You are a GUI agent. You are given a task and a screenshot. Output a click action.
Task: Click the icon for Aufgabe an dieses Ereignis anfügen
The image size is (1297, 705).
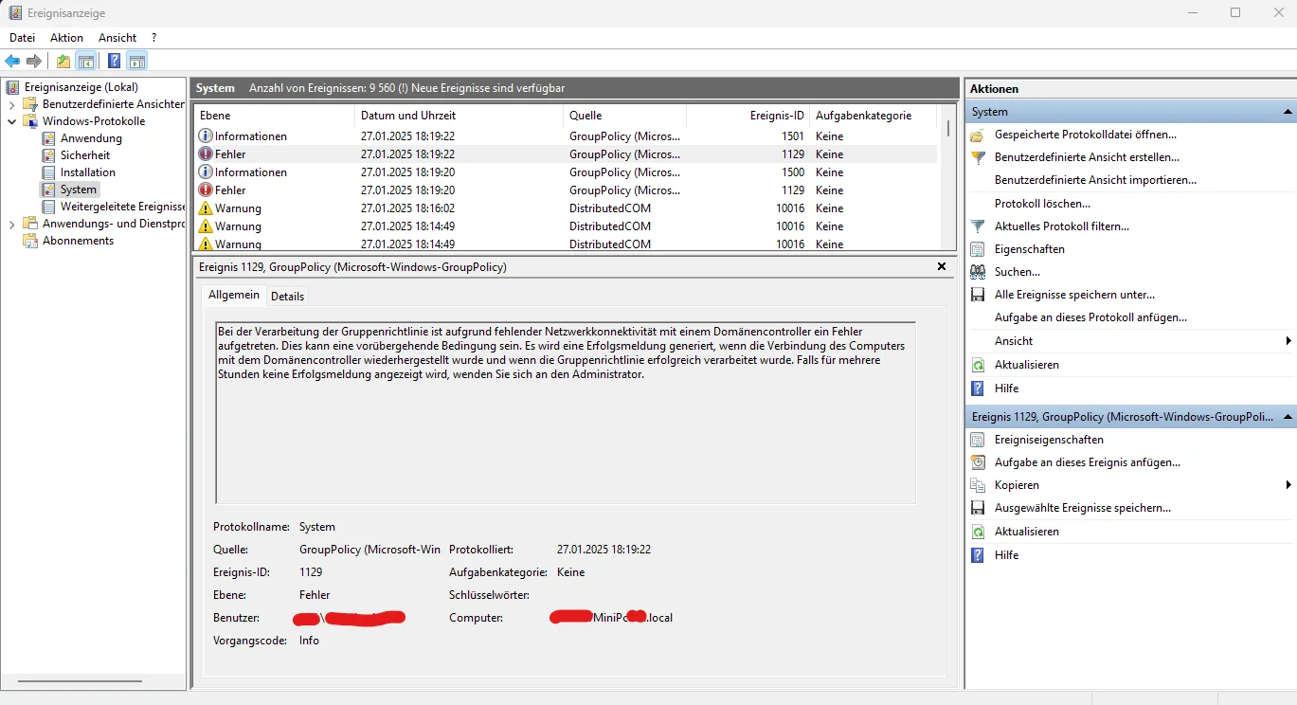[x=979, y=462]
